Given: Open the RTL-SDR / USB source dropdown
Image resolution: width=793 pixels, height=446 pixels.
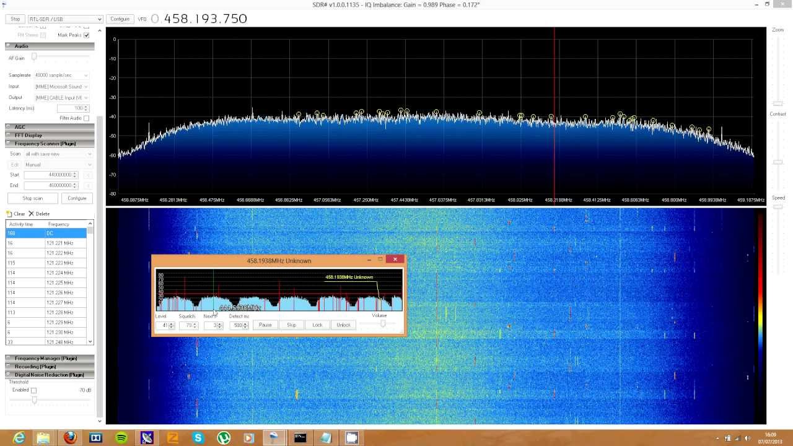Looking at the screenshot, I should coord(65,19).
